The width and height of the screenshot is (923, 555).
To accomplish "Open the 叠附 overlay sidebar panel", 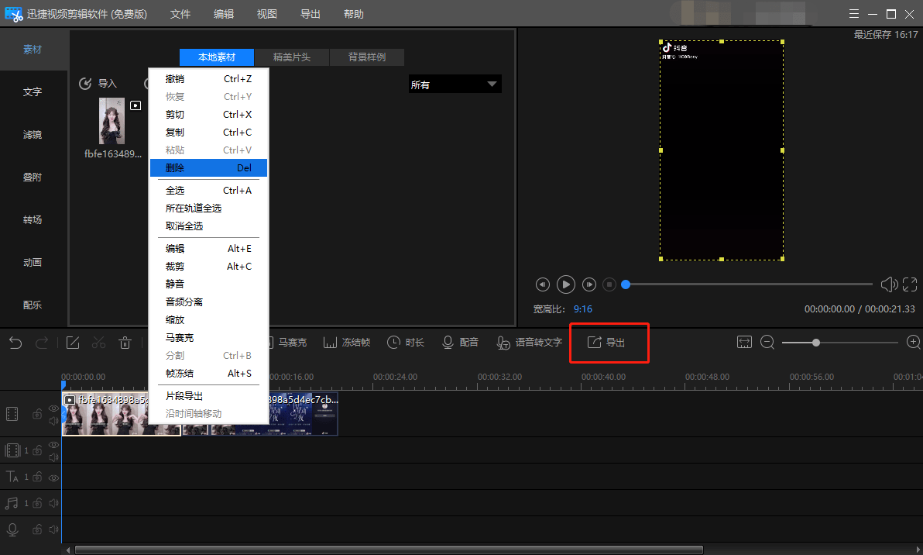I will [x=33, y=178].
